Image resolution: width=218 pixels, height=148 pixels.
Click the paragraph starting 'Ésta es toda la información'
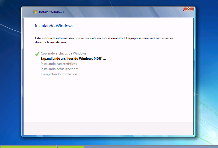pyautogui.click(x=104, y=40)
